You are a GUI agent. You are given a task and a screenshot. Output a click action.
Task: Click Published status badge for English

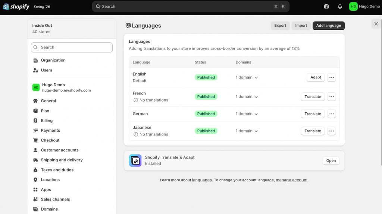pos(206,77)
